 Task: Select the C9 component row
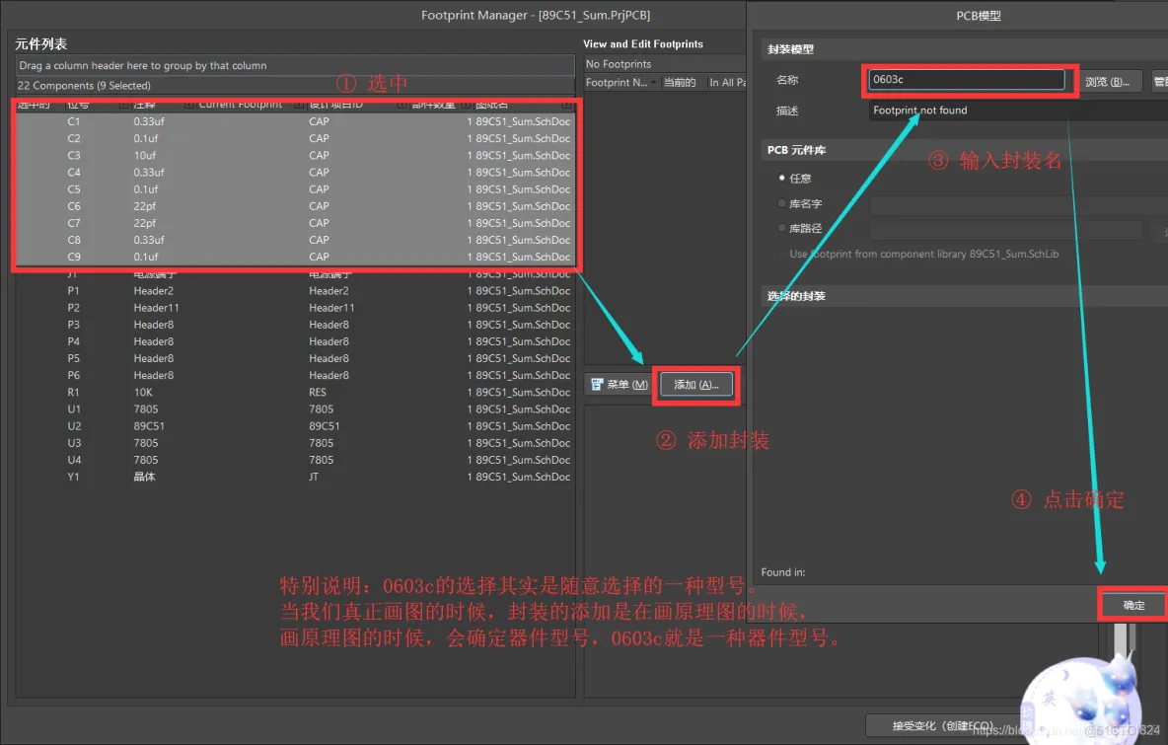295,257
